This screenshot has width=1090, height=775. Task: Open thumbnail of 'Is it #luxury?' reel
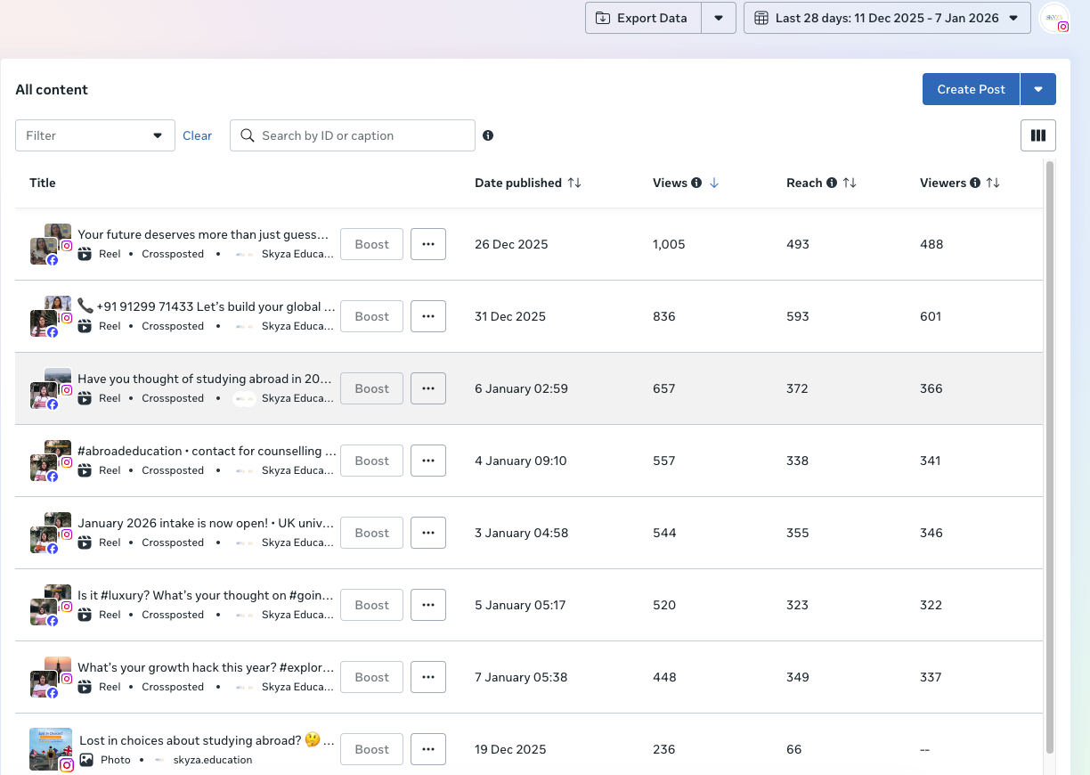pos(51,605)
